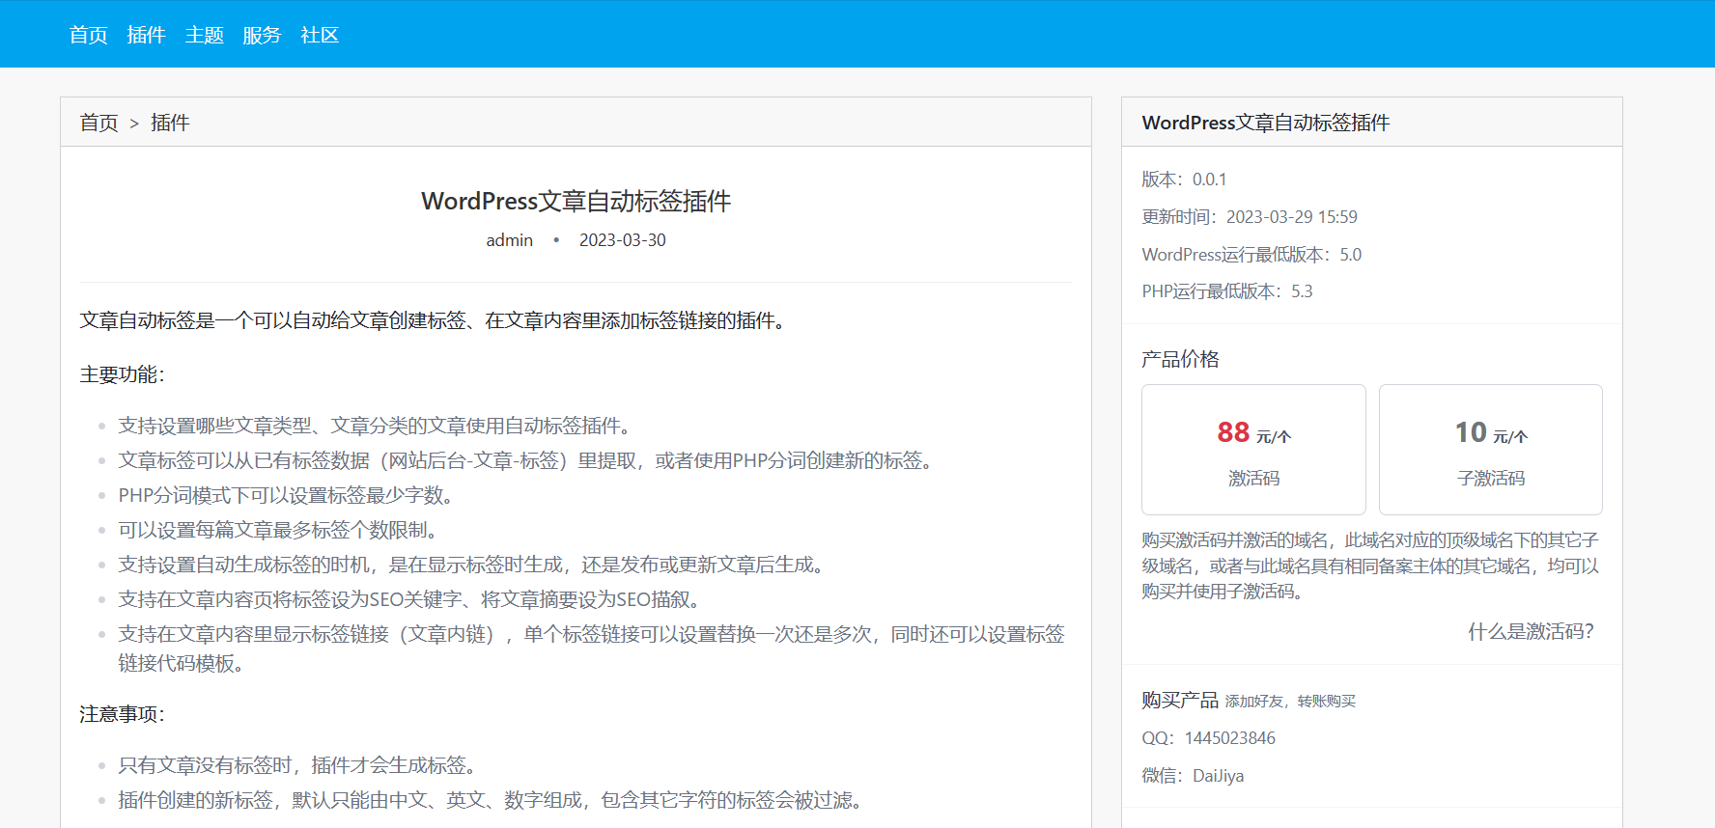The height and width of the screenshot is (828, 1715).
Task: Go to 首页 via the breadcrumb
Action: [98, 123]
